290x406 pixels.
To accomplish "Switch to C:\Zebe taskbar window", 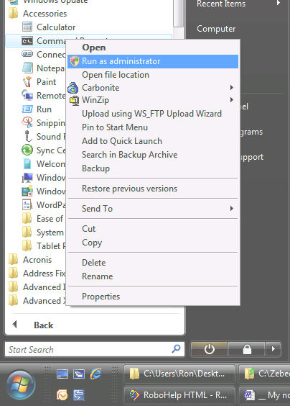I will coord(264,374).
